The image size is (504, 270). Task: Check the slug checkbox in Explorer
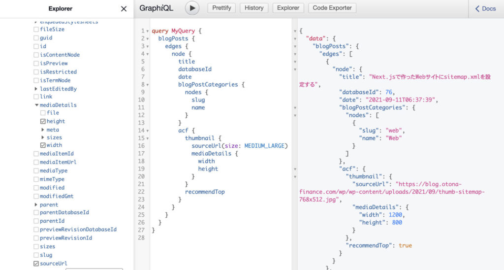[x=36, y=255]
